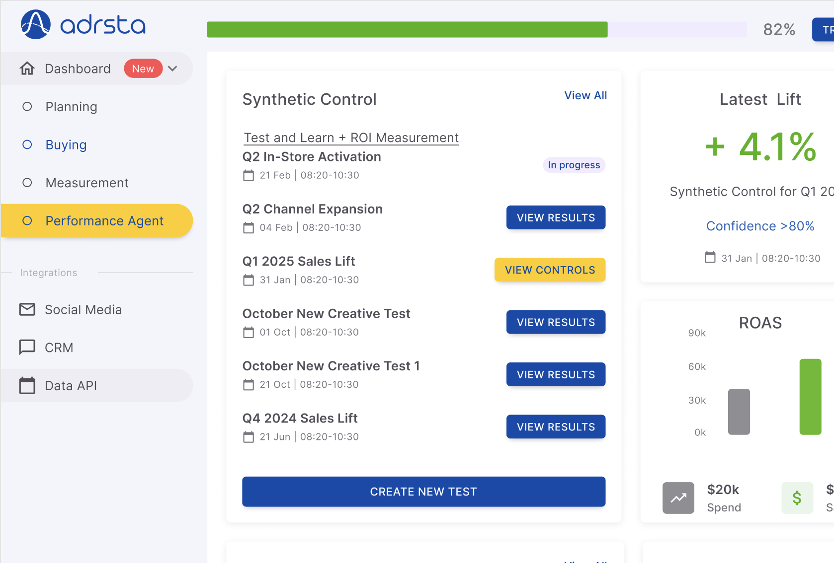Click the green 82% progress bar
Image resolution: width=834 pixels, height=563 pixels.
tap(407, 30)
